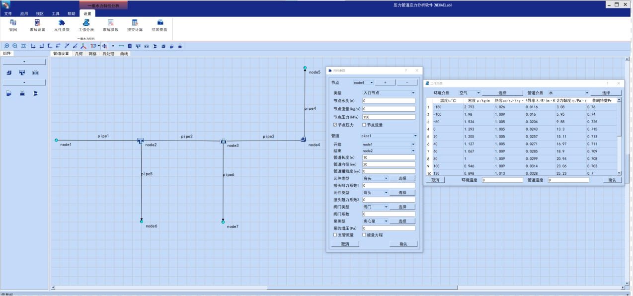Screen dimensions: 633x296
Task: Open the 视区 ribbon tab
Action: (40, 13)
